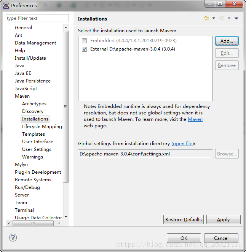Click Restore Defaults button
This screenshot has height=252, width=246.
(184, 220)
